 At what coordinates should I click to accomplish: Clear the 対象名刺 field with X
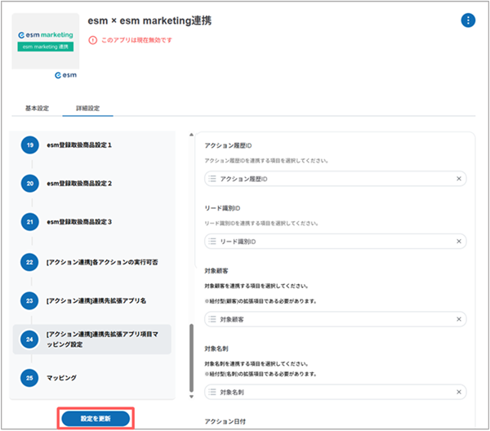tap(458, 393)
